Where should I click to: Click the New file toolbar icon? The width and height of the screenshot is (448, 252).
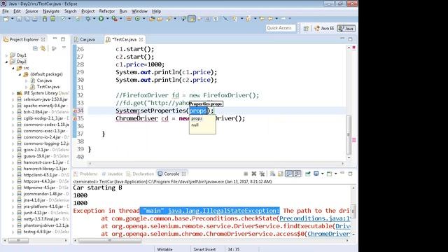click(6, 19)
